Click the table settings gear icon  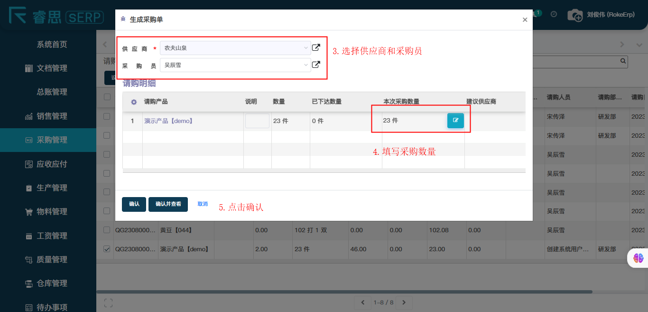(134, 102)
